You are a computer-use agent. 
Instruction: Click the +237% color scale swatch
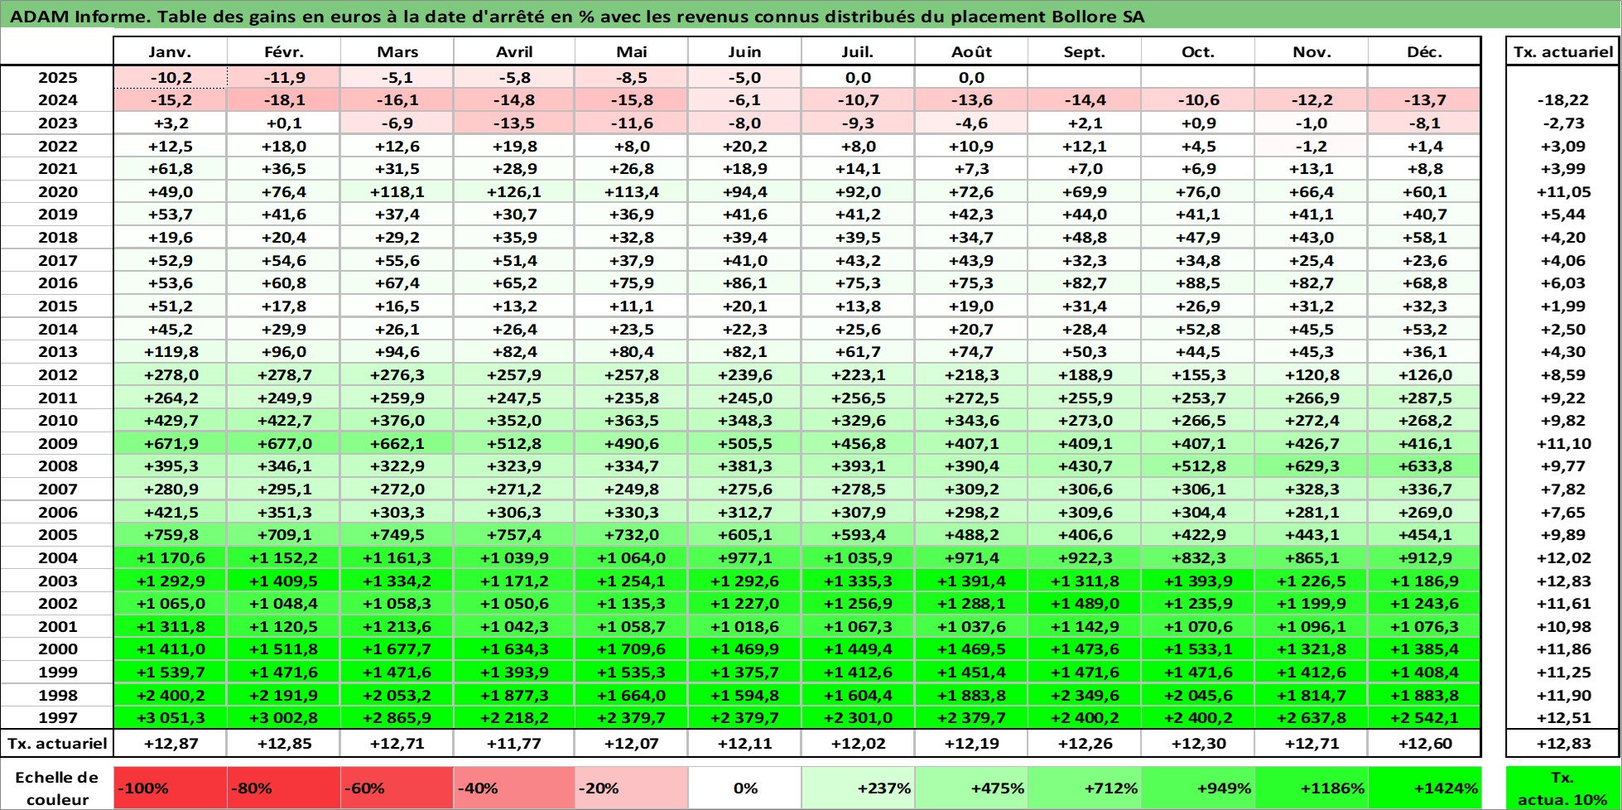point(858,788)
